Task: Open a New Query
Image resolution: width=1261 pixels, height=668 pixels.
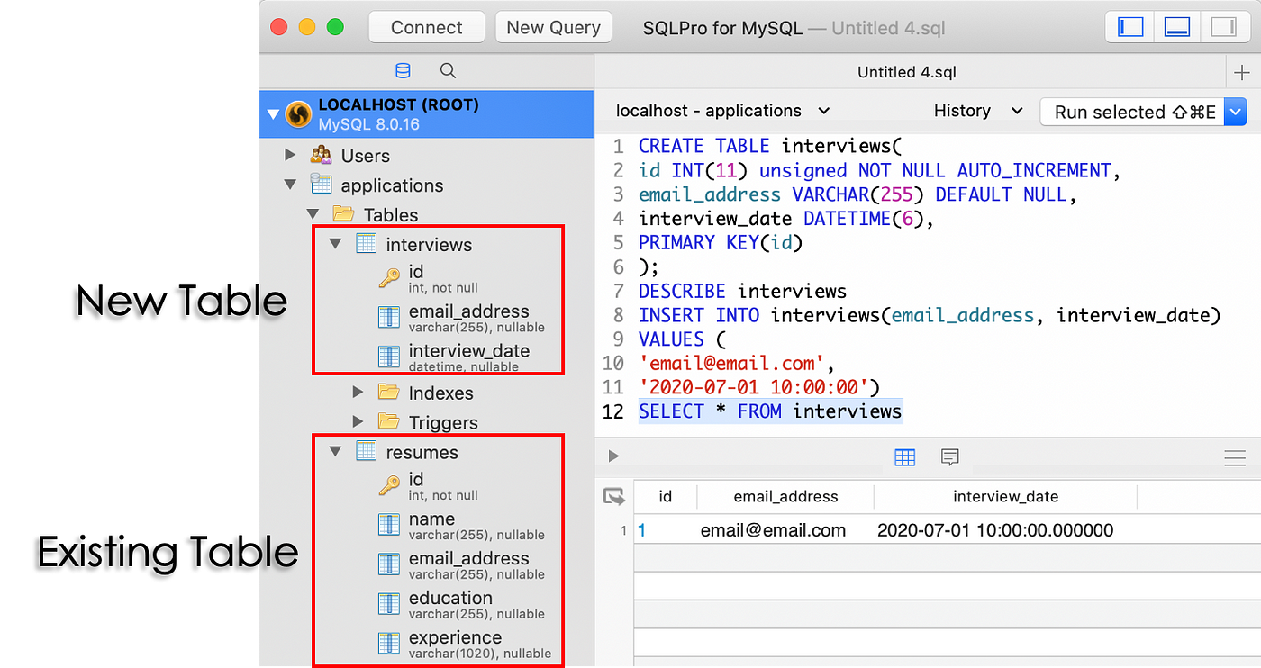Action: click(553, 27)
